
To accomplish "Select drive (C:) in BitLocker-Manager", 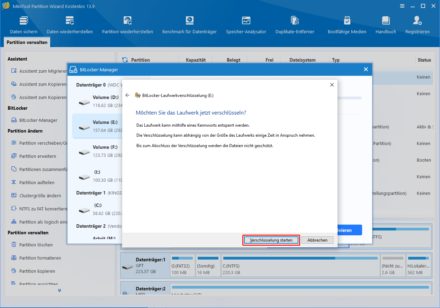I will tap(97, 209).
